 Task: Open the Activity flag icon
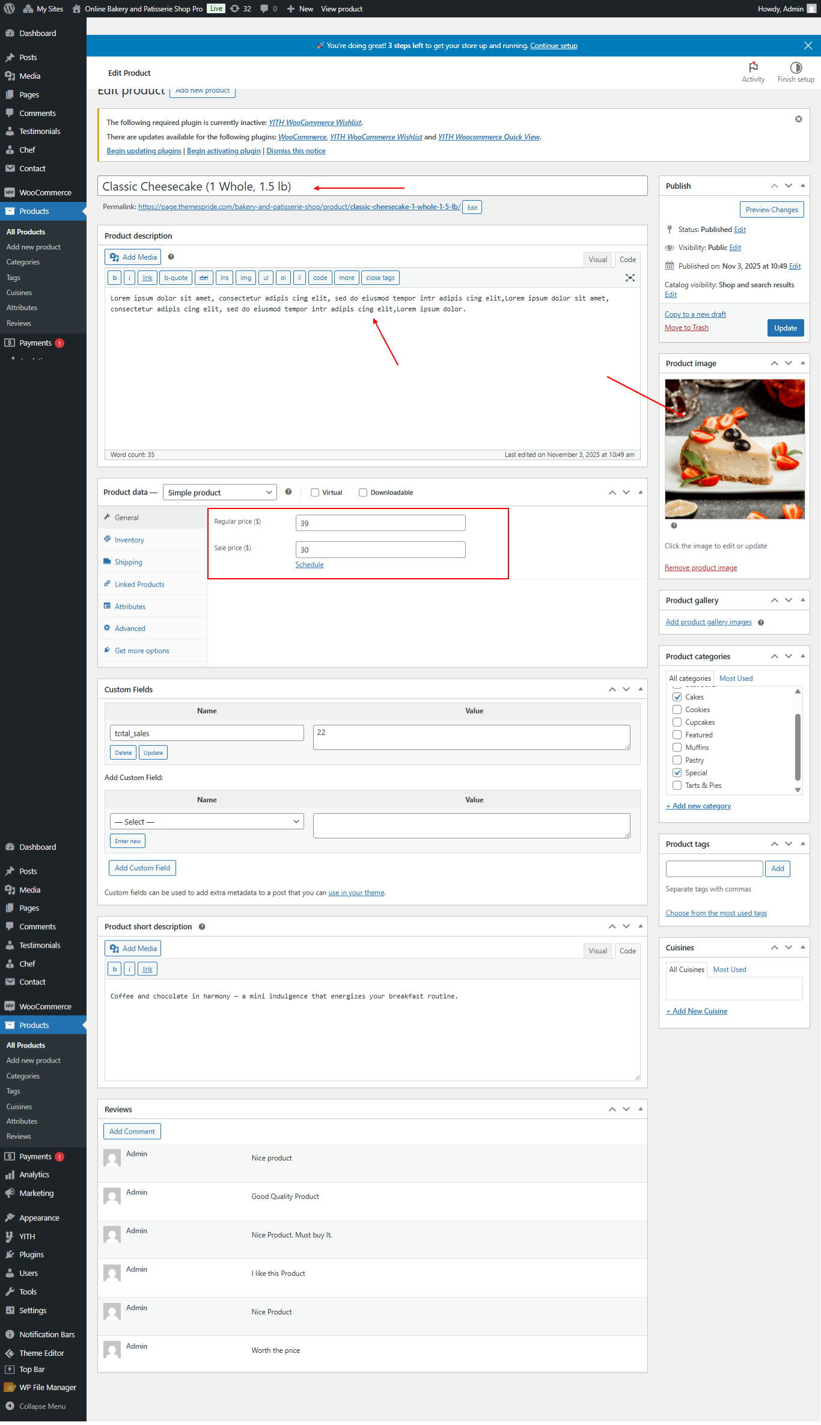(x=752, y=67)
